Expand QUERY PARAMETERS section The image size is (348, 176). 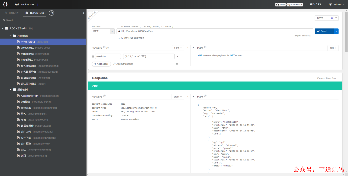click(131, 38)
